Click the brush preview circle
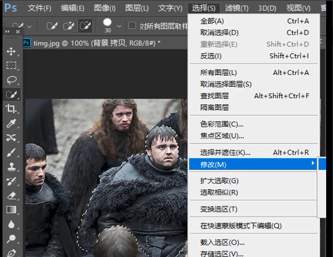 [x=107, y=22]
